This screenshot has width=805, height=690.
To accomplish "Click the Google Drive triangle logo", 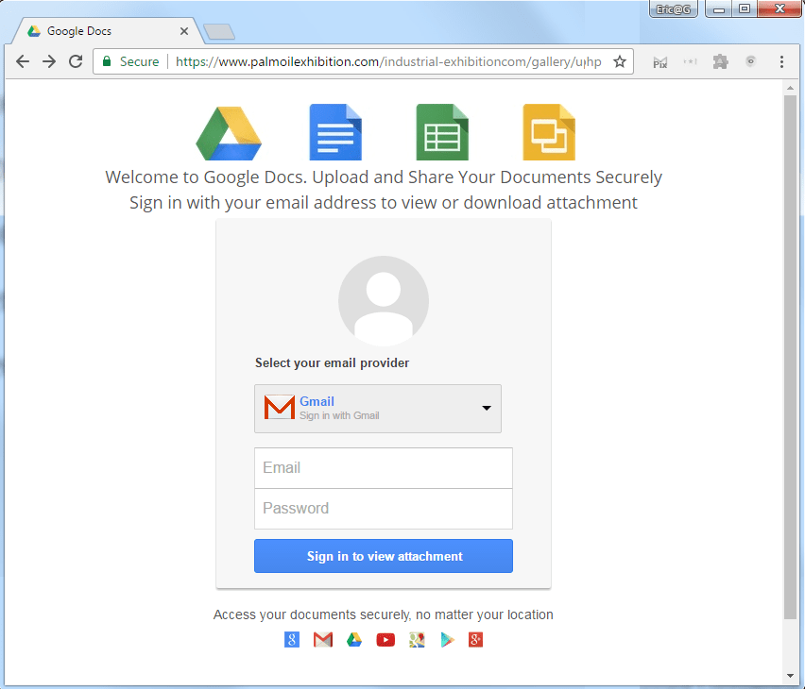I will click(229, 133).
